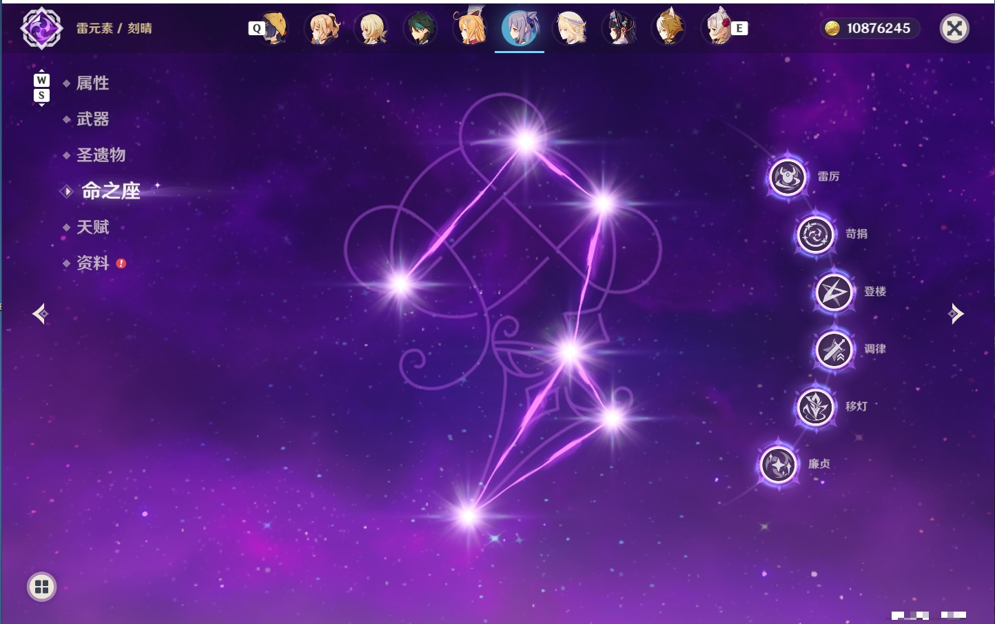Open the 雷厉 constellation icon
The width and height of the screenshot is (995, 624).
click(787, 177)
